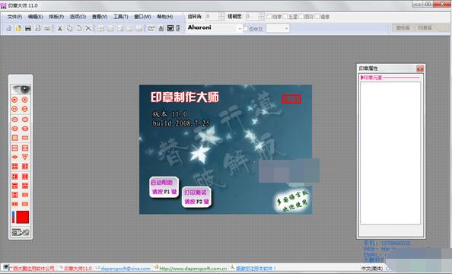This screenshot has height=274, width=452.
Task: Toggle the eye preview at top of tool panel
Action: point(21,89)
